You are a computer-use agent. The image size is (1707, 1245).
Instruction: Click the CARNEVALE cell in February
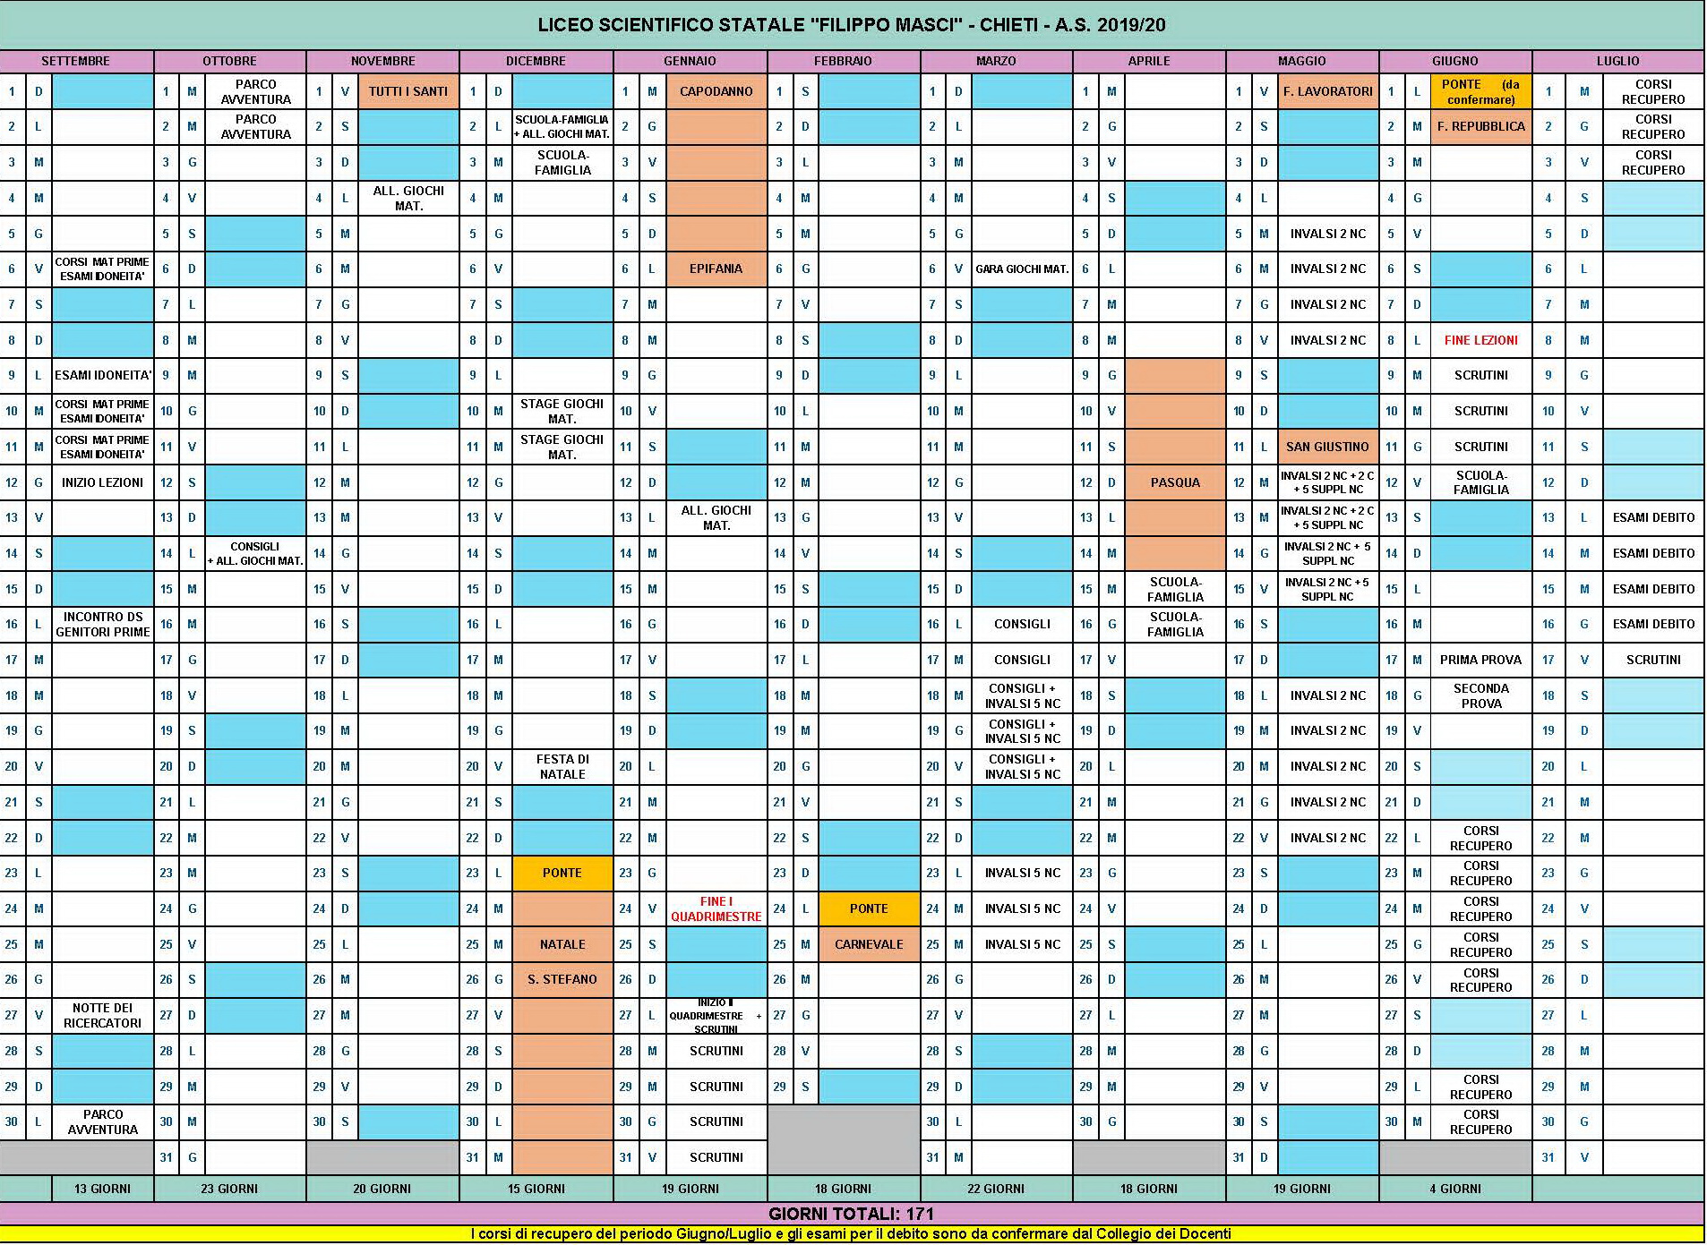tap(869, 944)
